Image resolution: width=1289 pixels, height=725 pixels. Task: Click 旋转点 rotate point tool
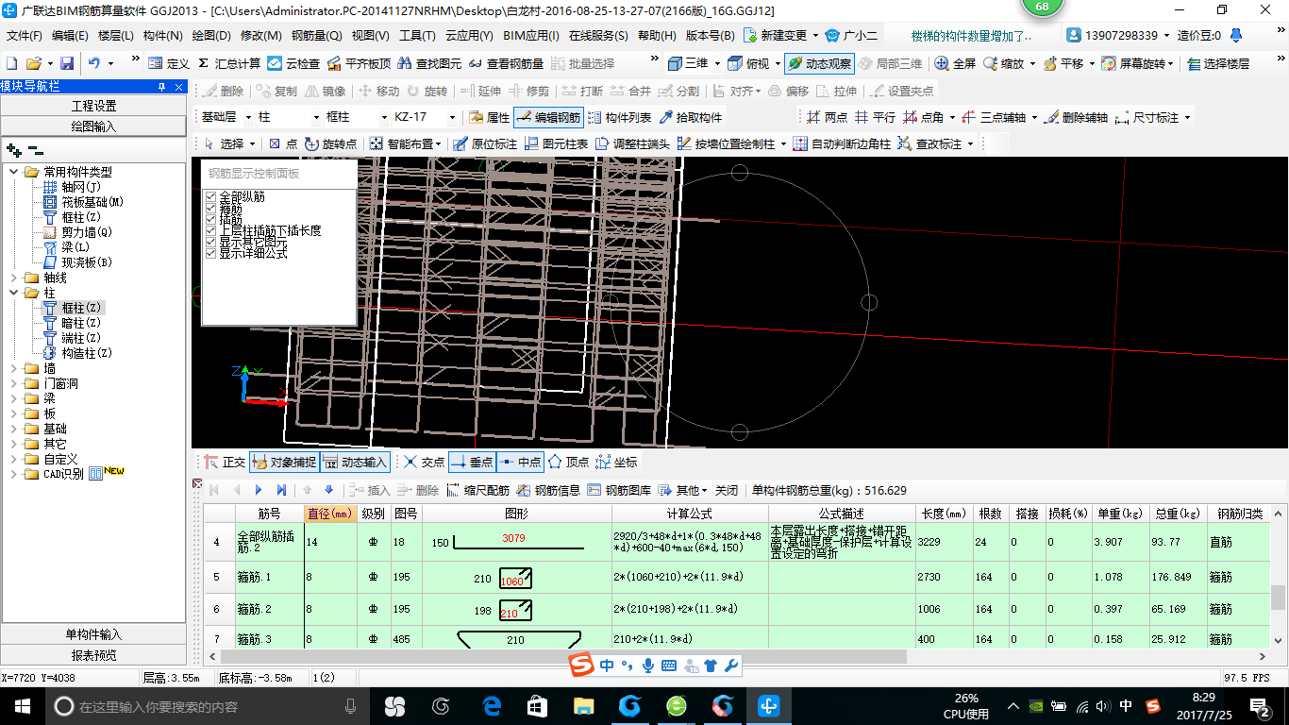331,143
